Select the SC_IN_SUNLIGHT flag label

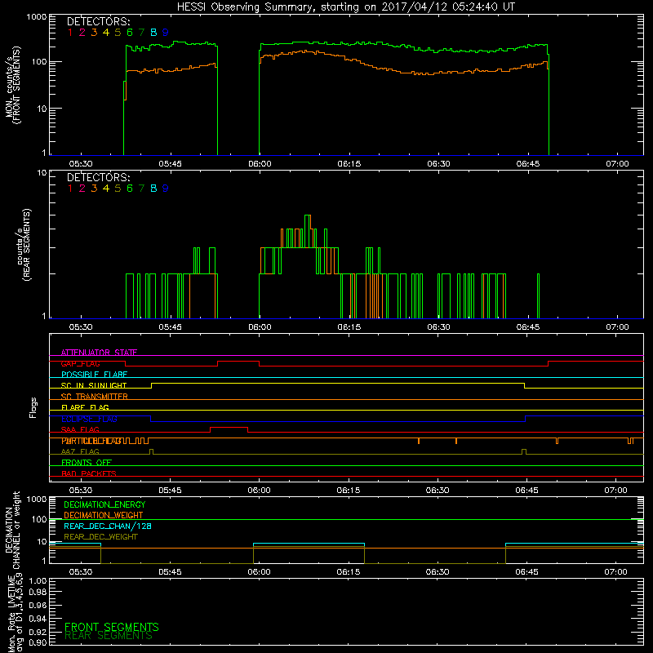94,385
